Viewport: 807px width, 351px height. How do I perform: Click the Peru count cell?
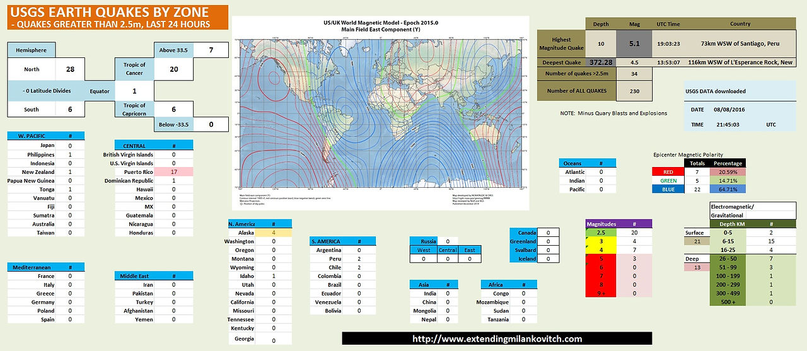click(x=358, y=259)
